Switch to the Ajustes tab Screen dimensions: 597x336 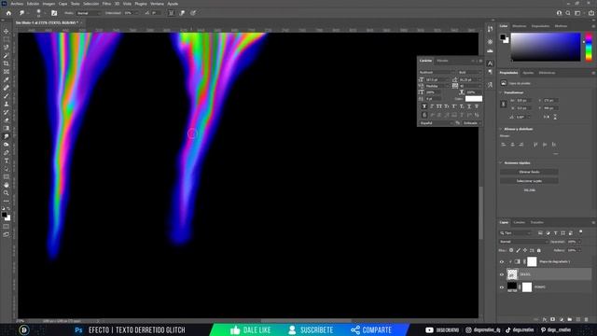(x=528, y=73)
